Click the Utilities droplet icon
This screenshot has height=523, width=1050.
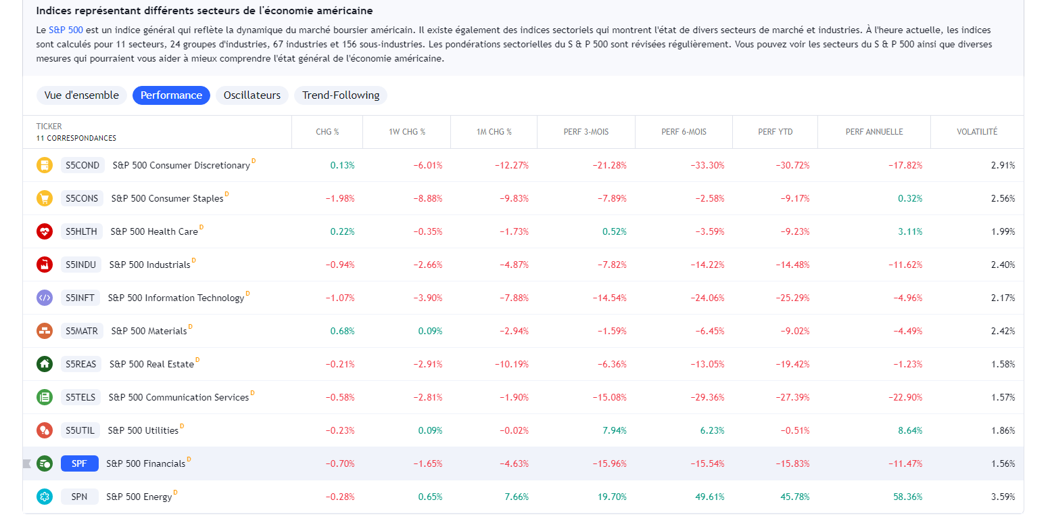[45, 430]
